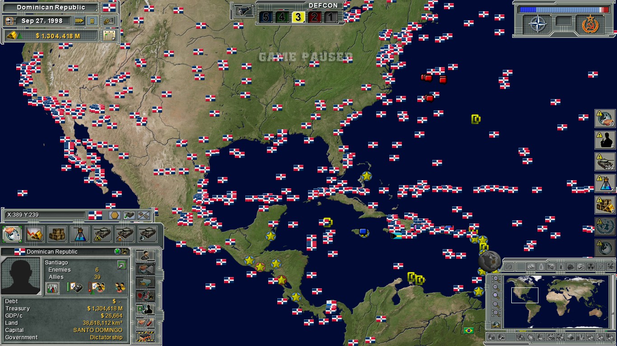
Task: Click the pause game button
Action: [92, 21]
